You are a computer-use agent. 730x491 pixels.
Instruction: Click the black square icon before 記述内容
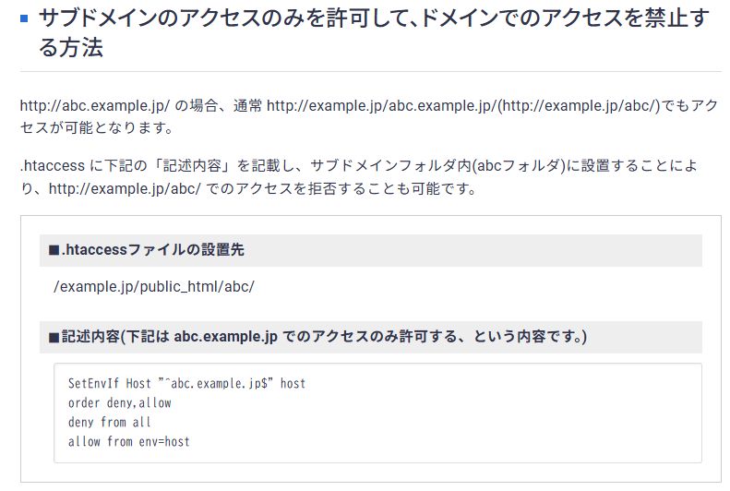point(54,337)
